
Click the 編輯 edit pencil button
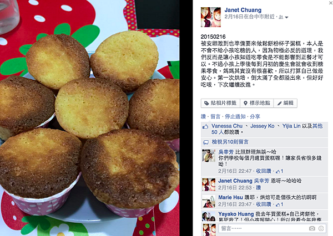(x=285, y=103)
